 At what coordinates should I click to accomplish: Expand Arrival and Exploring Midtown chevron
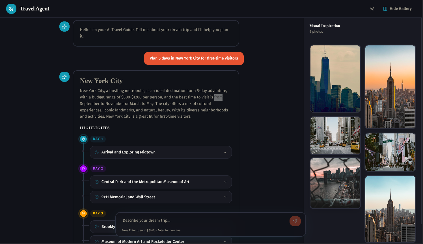click(x=225, y=152)
